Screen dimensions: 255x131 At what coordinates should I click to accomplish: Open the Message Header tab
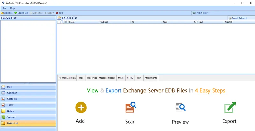coord(107,78)
